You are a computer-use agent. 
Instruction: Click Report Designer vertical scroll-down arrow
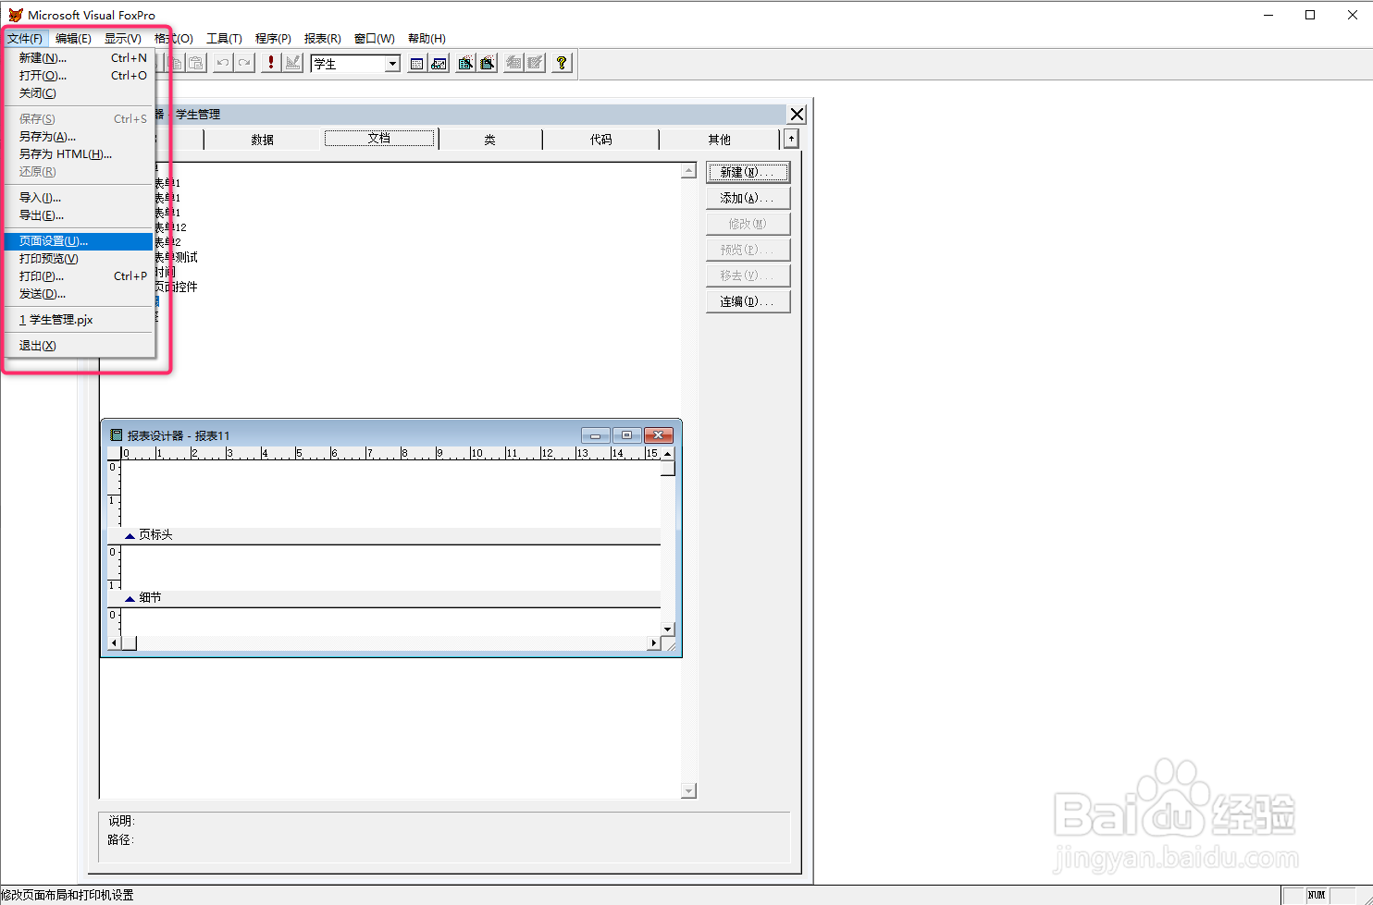coord(668,629)
